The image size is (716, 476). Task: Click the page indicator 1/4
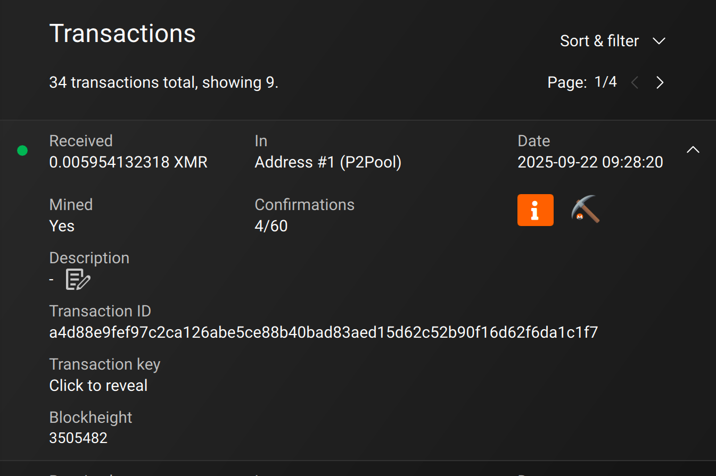[x=605, y=82]
